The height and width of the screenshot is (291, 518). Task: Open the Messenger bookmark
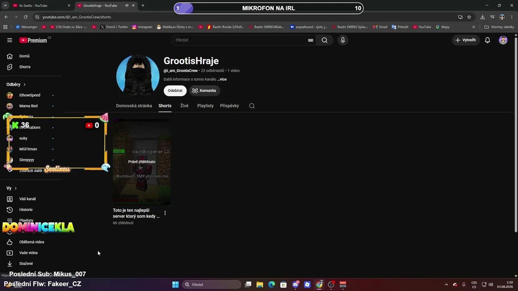coord(26,27)
